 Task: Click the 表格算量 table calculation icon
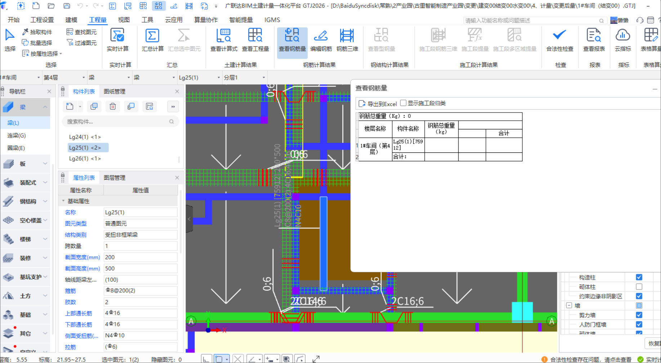[x=651, y=40]
